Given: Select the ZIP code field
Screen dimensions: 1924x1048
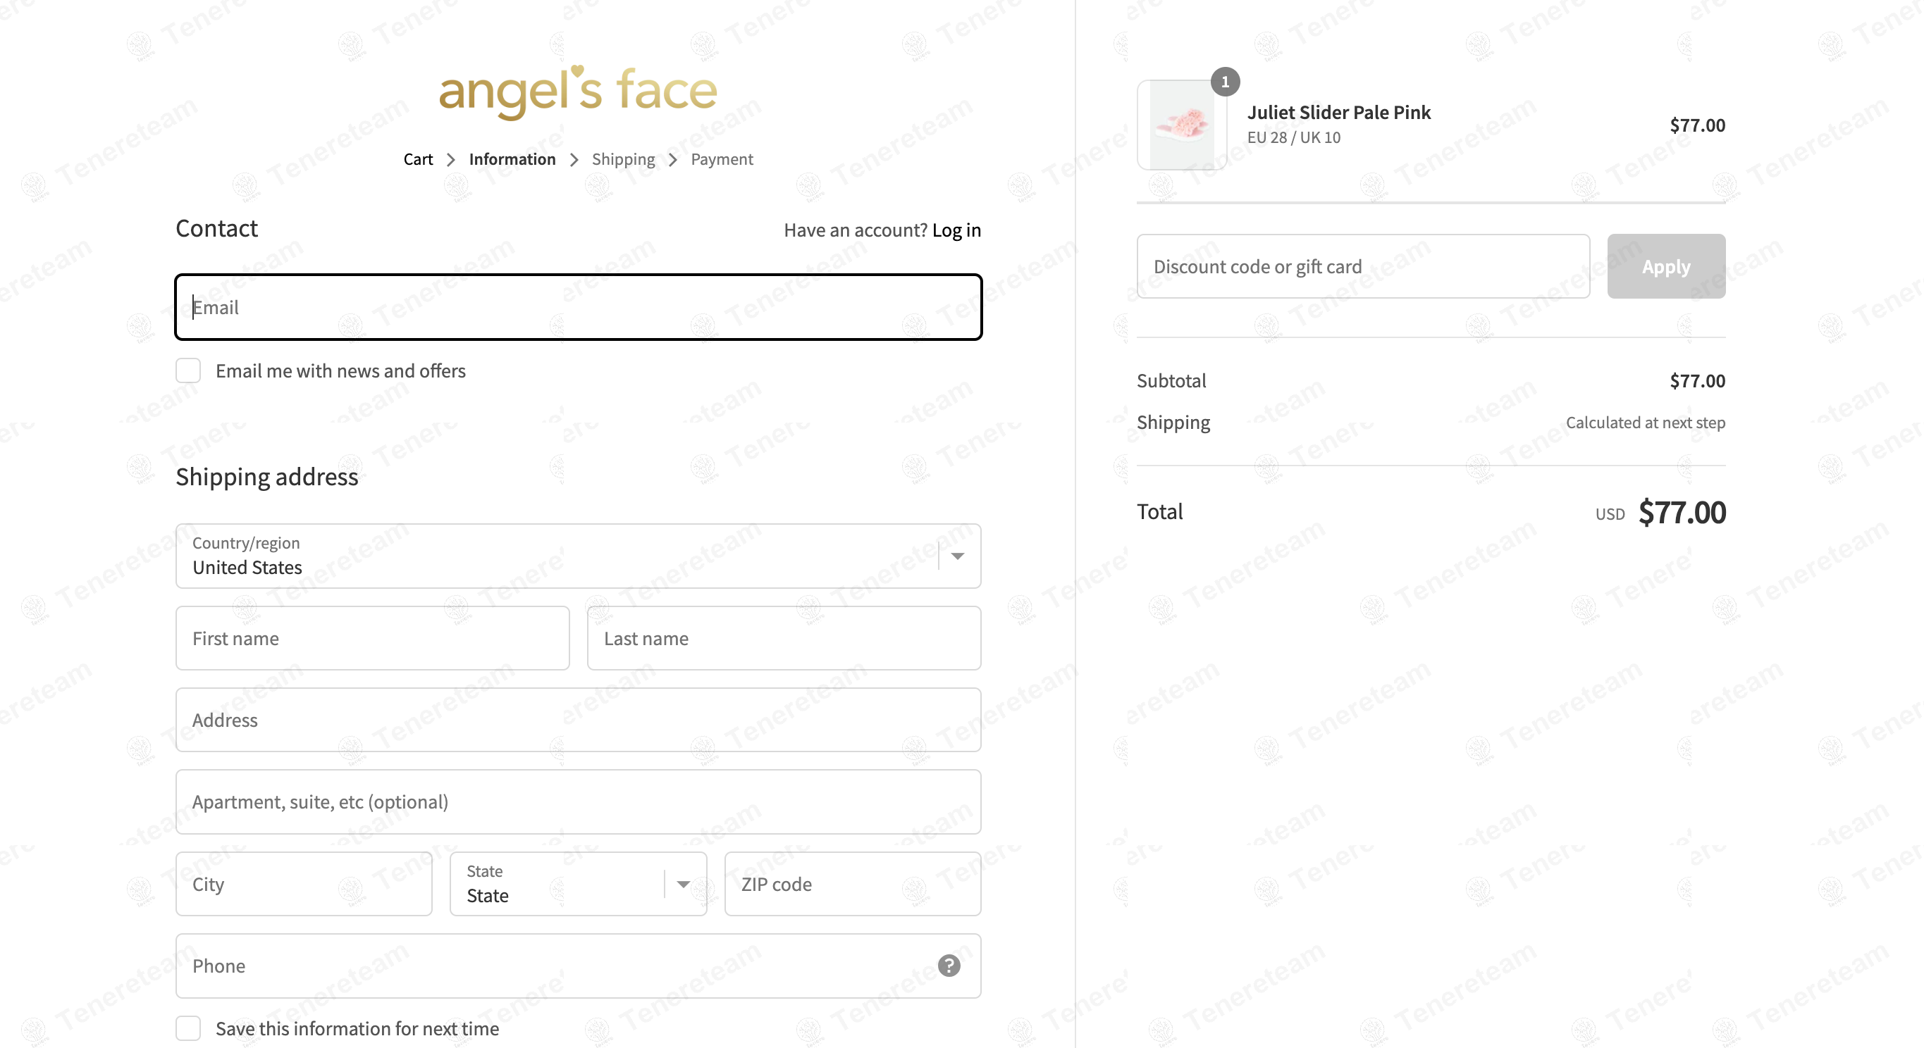Looking at the screenshot, I should pyautogui.click(x=852, y=884).
